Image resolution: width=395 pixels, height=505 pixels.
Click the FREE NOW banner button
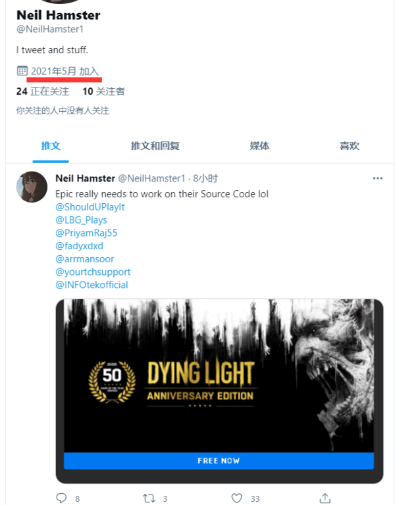pyautogui.click(x=219, y=460)
